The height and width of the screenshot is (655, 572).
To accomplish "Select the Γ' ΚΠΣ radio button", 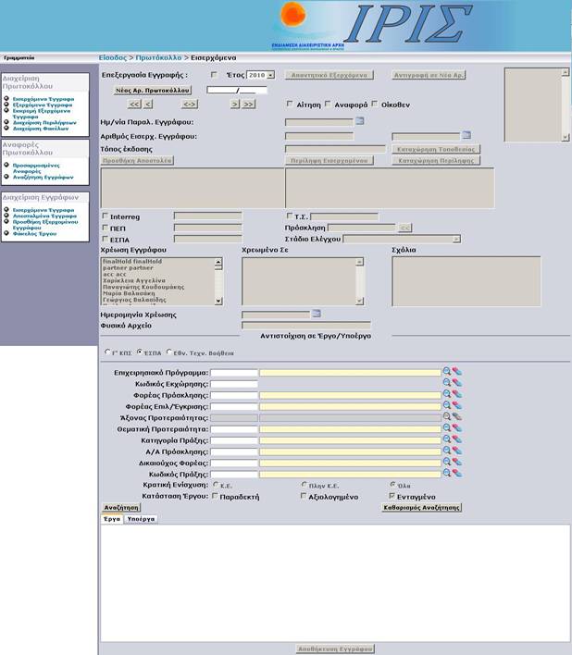I will point(107,352).
